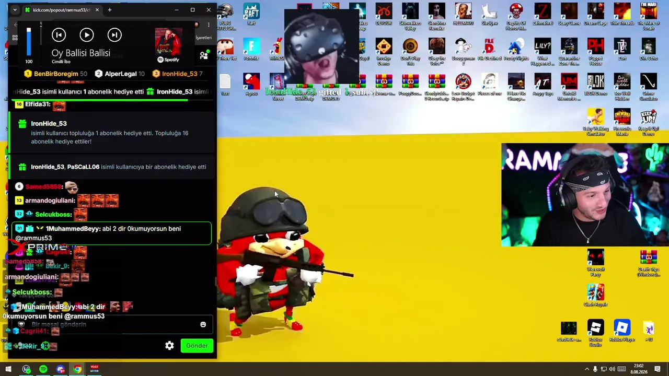The height and width of the screenshot is (376, 669).
Task: Open Depths Of Horror desktop shortcut
Action: coord(516,17)
